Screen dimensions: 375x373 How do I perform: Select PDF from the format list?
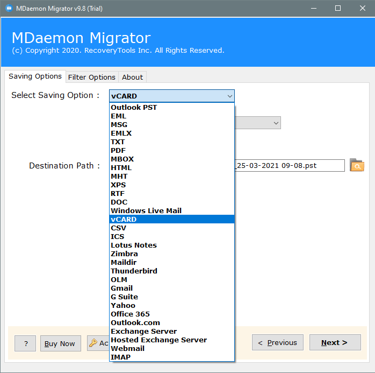pos(172,151)
